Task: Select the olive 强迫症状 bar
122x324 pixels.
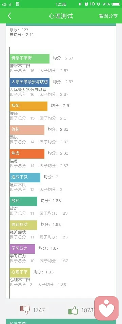Action: 23,225
